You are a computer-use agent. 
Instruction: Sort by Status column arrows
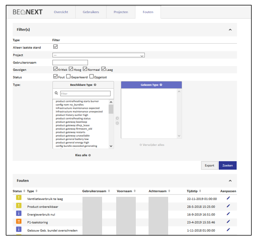point(24,191)
